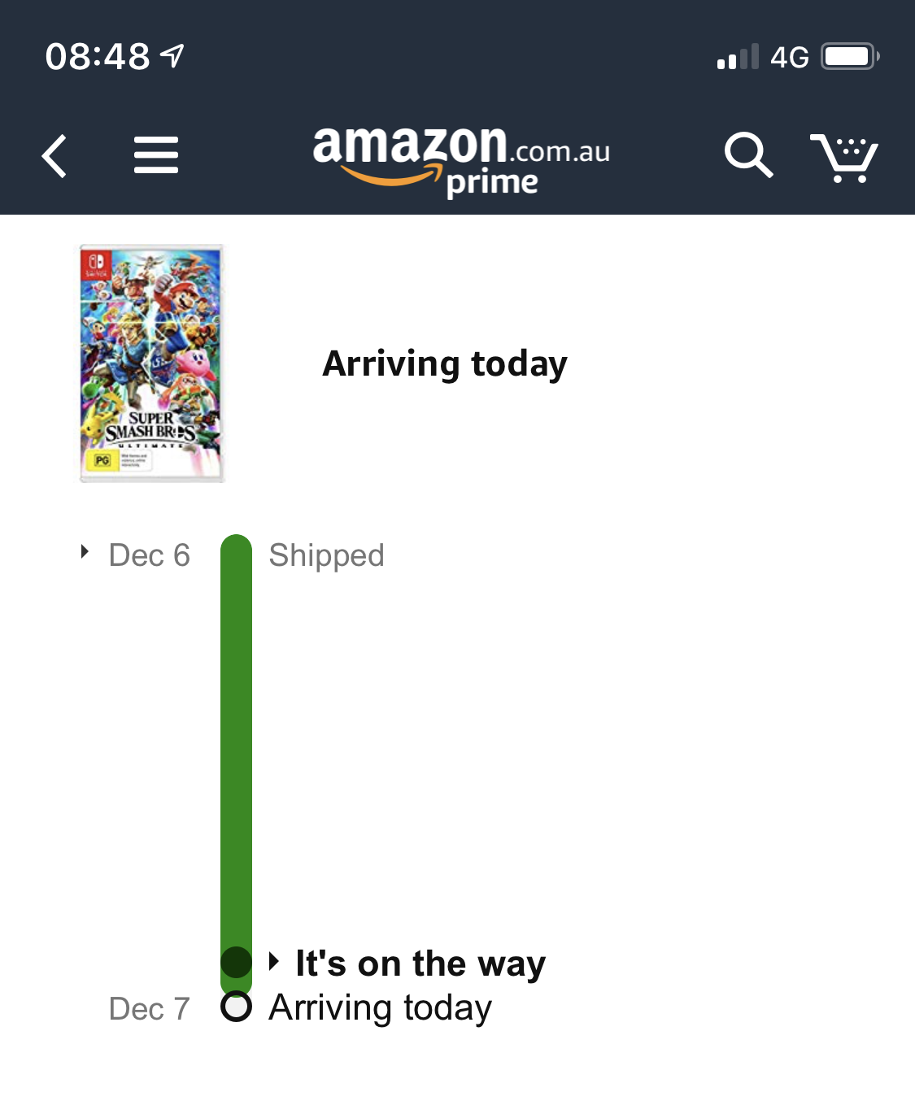The image size is (915, 1105).
Task: Open the shopping cart
Action: tap(843, 157)
